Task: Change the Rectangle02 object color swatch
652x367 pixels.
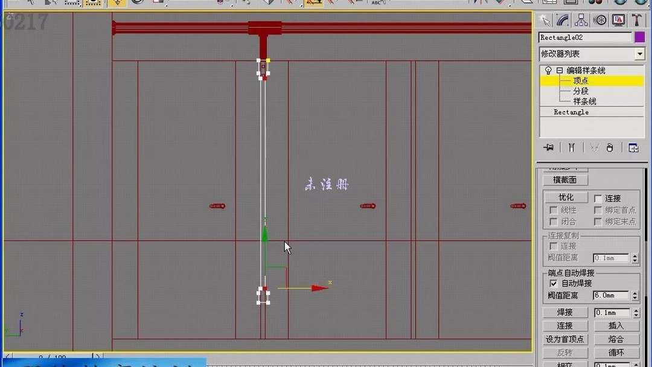Action: (640, 37)
